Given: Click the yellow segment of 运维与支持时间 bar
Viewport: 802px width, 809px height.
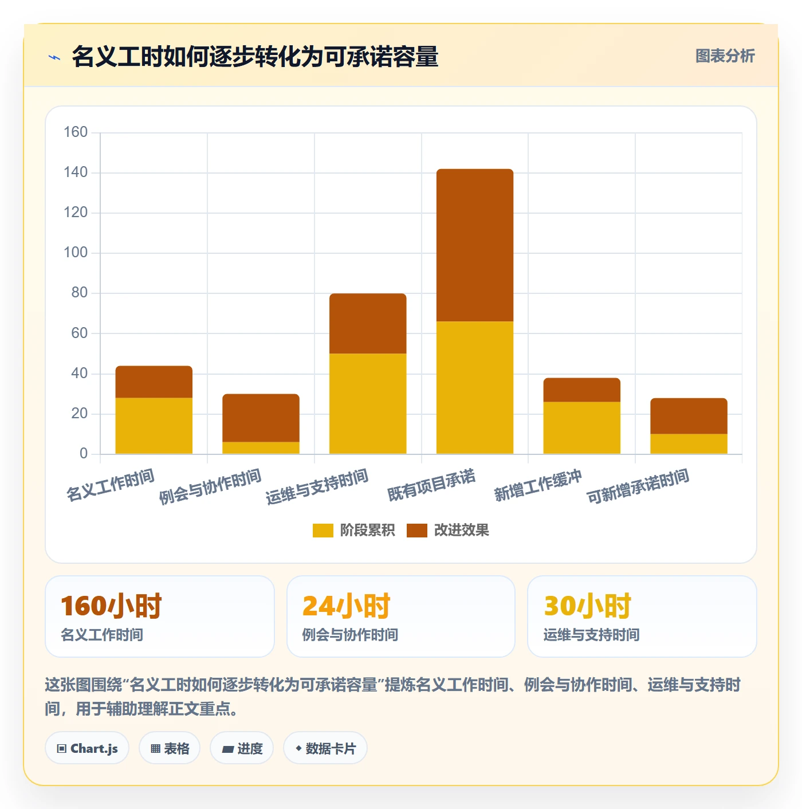Looking at the screenshot, I should (x=368, y=403).
